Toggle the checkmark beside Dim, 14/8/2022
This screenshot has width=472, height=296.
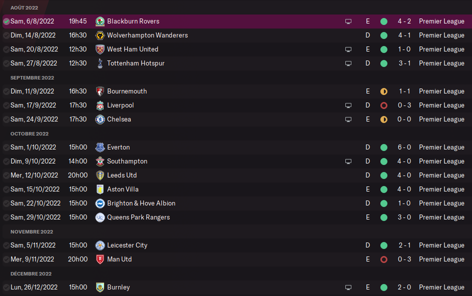[6, 35]
